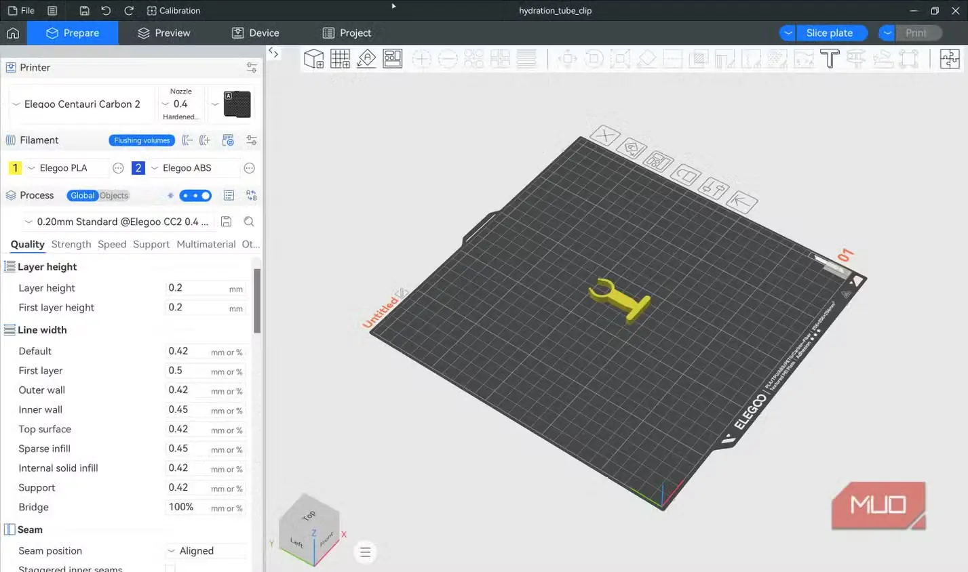The height and width of the screenshot is (572, 968).
Task: Open the Elegoo ABS filament dropdown
Action: point(194,168)
